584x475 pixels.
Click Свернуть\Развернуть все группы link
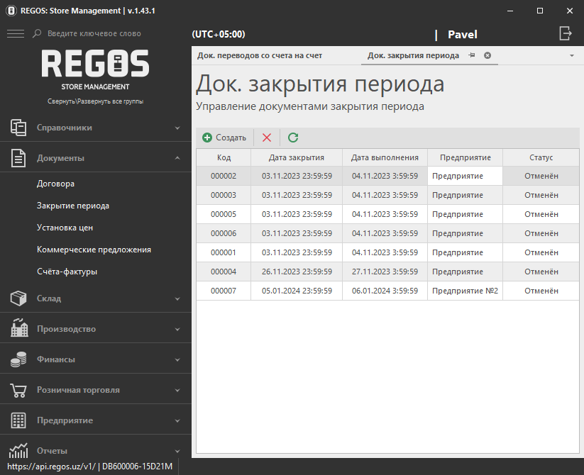coord(95,101)
